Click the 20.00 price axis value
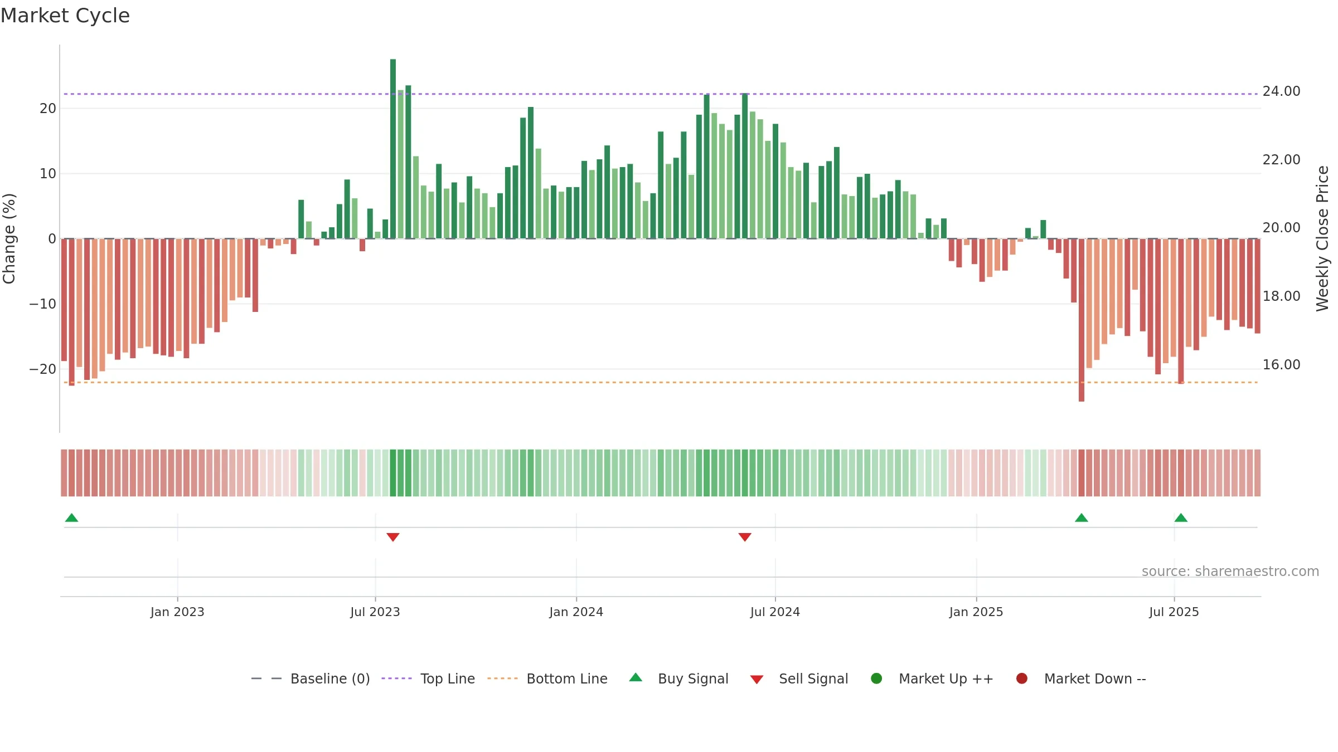This screenshot has width=1338, height=752. 1281,228
